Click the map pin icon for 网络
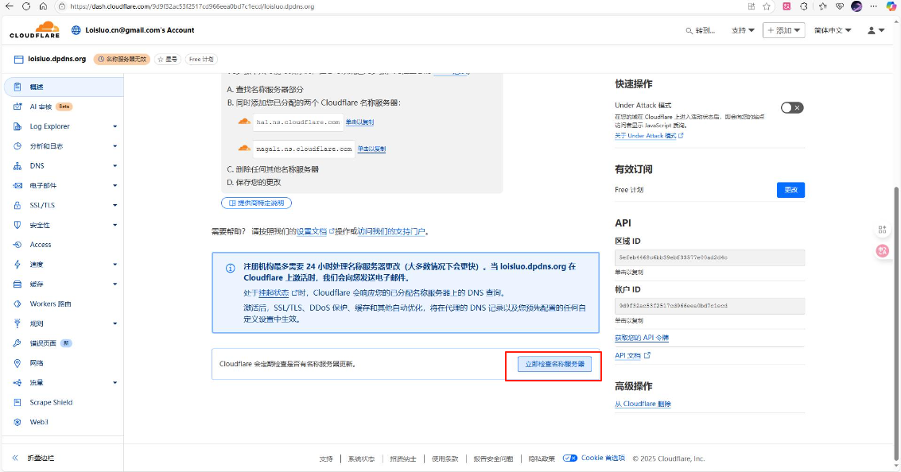Image resolution: width=901 pixels, height=472 pixels. point(17,363)
